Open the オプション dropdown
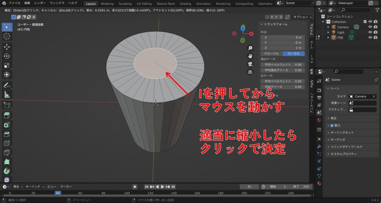381x203 pixels. [302, 17]
